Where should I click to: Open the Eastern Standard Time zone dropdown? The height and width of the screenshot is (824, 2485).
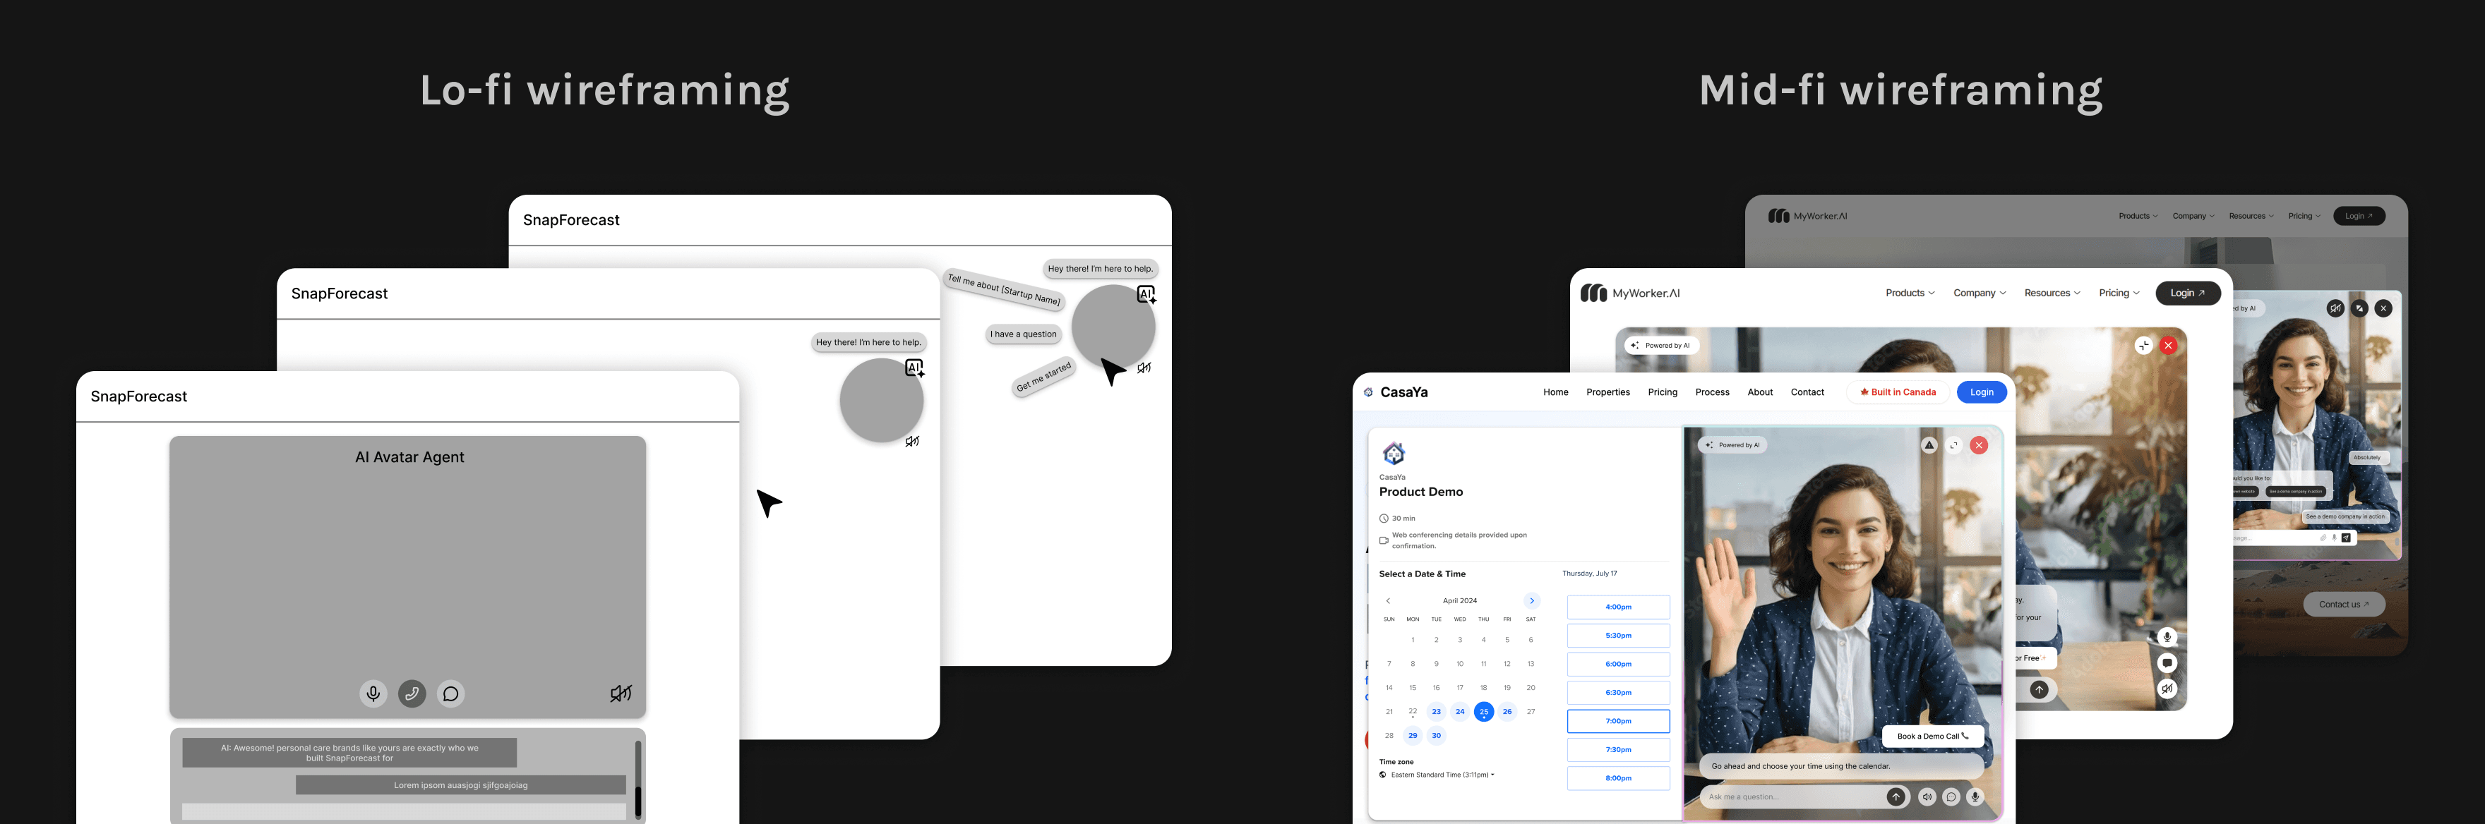1442,775
